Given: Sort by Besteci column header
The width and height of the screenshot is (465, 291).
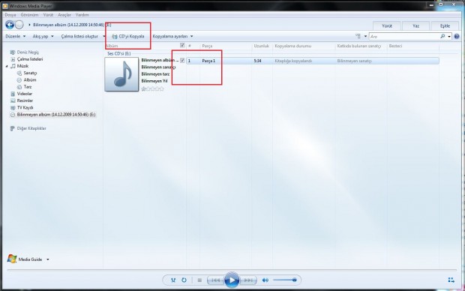Looking at the screenshot, I should pyautogui.click(x=395, y=46).
